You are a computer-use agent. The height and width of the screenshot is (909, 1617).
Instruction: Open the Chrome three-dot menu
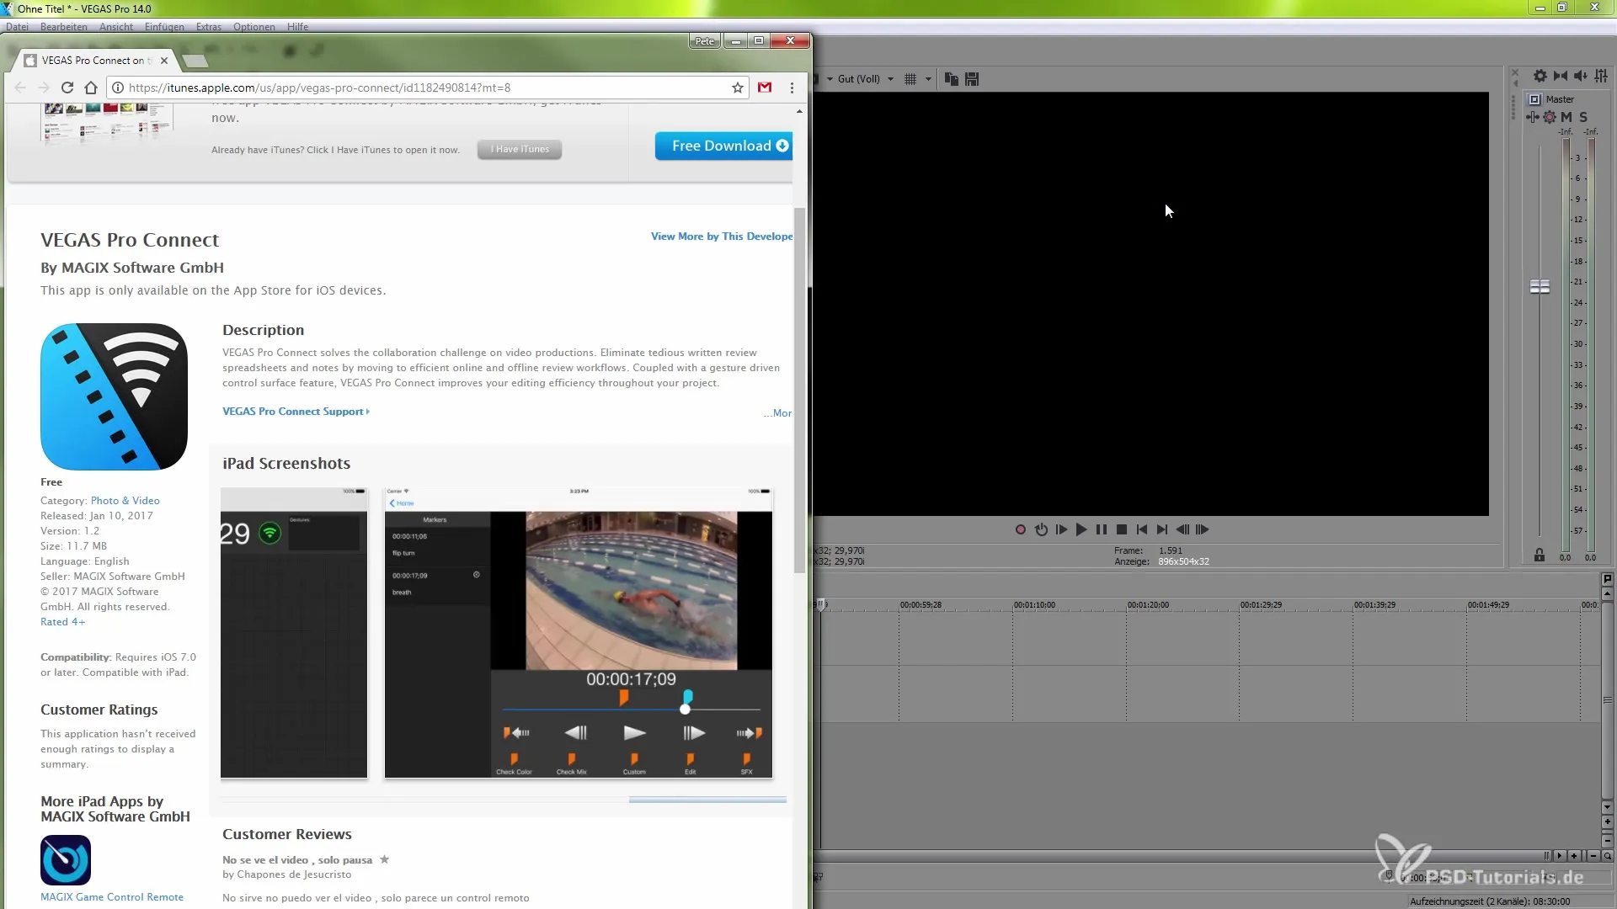click(x=792, y=88)
